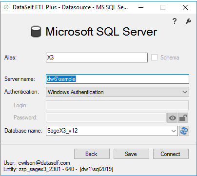Image resolution: width=197 pixels, height=176 pixels.
Task: Expand the Database name dropdown arrow
Action: (174, 131)
